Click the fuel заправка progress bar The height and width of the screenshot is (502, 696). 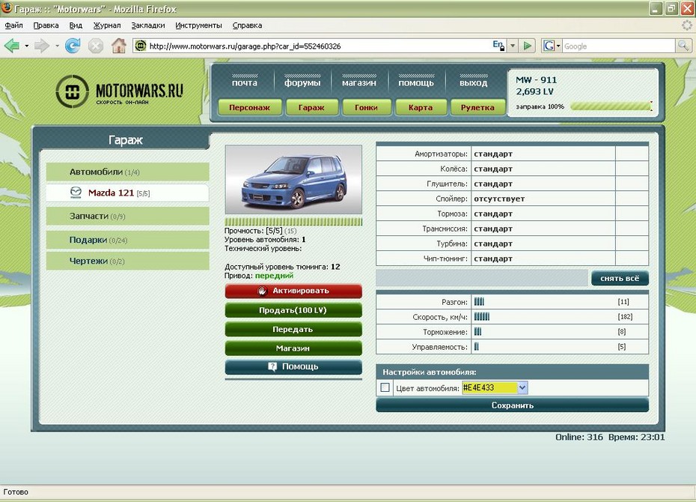[x=610, y=106]
